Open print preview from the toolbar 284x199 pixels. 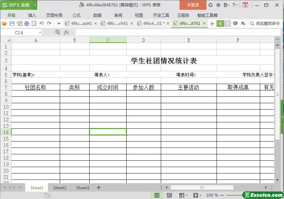(x=34, y=24)
